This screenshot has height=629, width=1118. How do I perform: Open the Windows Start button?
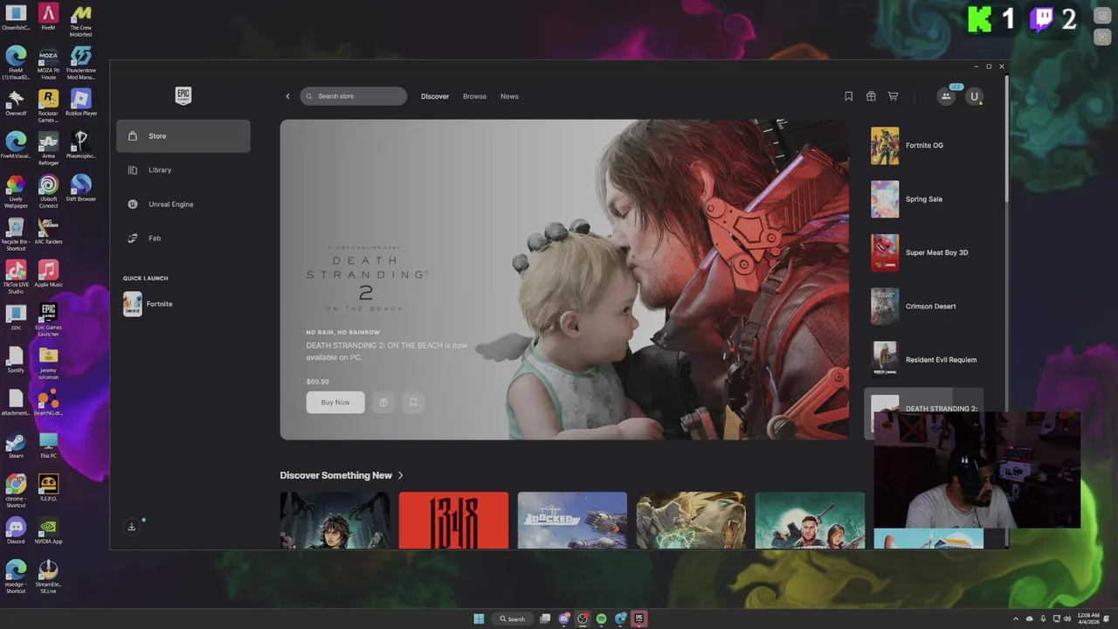[x=479, y=619]
